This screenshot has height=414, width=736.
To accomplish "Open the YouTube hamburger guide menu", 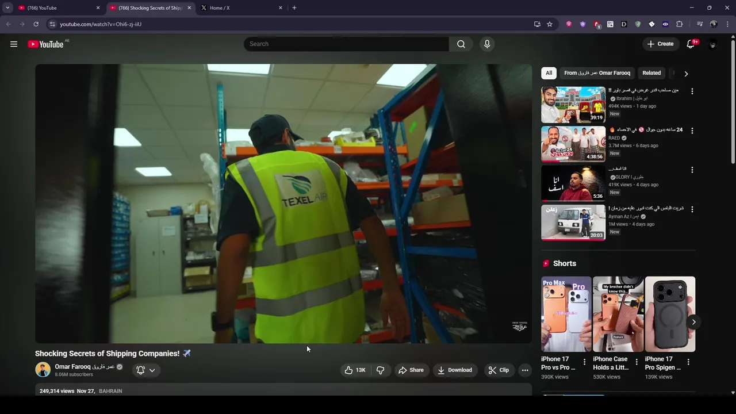I will coord(14,44).
